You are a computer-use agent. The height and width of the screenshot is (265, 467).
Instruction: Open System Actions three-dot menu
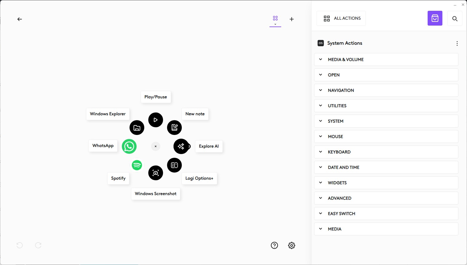click(457, 43)
